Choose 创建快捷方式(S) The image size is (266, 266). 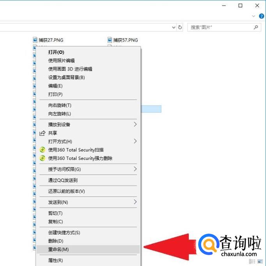tap(88, 232)
